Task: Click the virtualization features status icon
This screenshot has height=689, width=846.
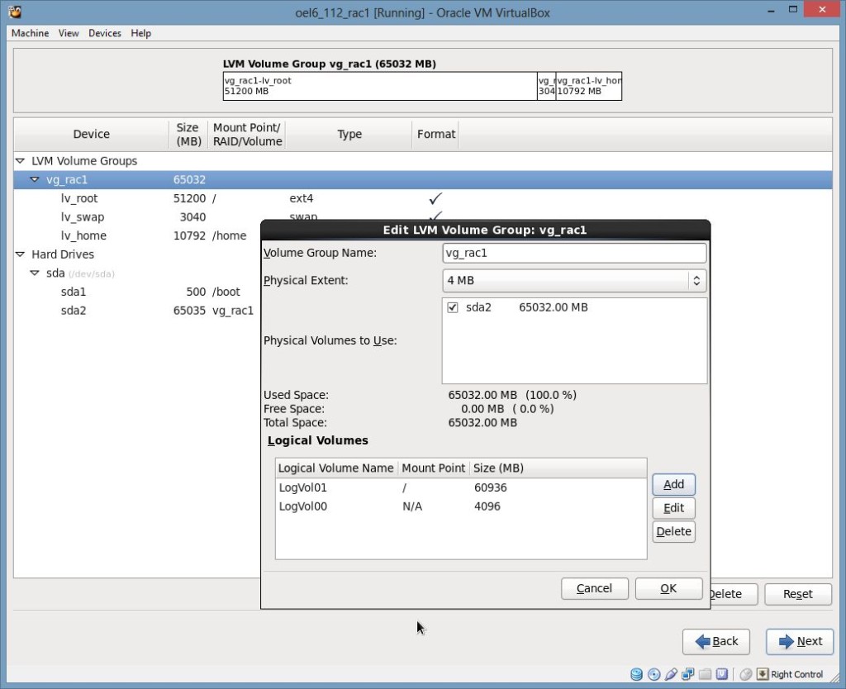Action: (x=722, y=674)
